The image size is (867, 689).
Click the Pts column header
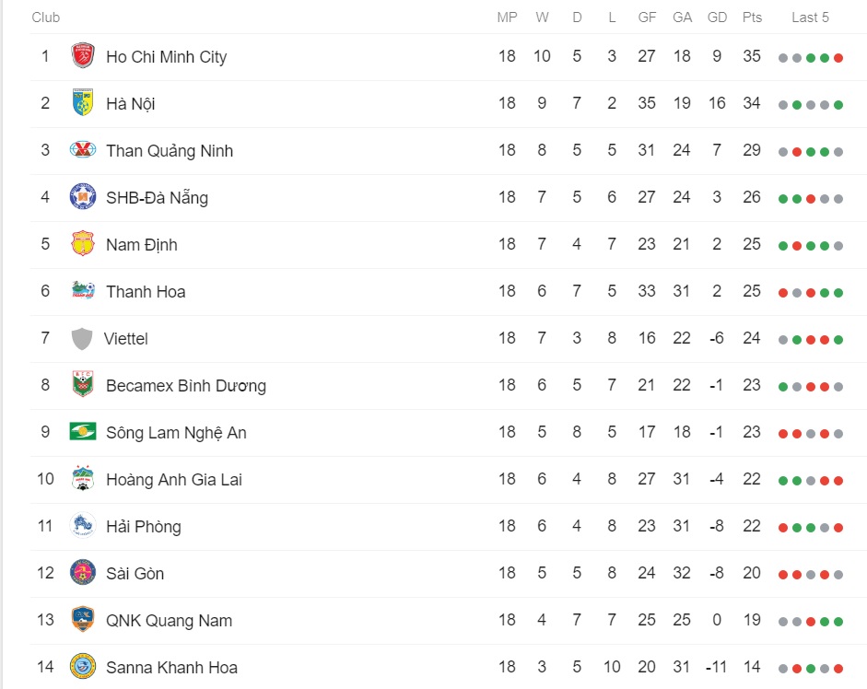(752, 18)
